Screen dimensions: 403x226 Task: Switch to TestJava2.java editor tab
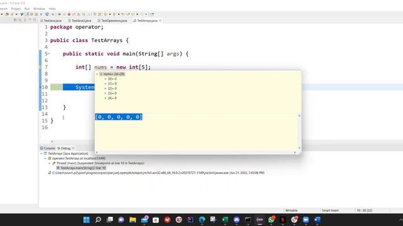(79, 21)
